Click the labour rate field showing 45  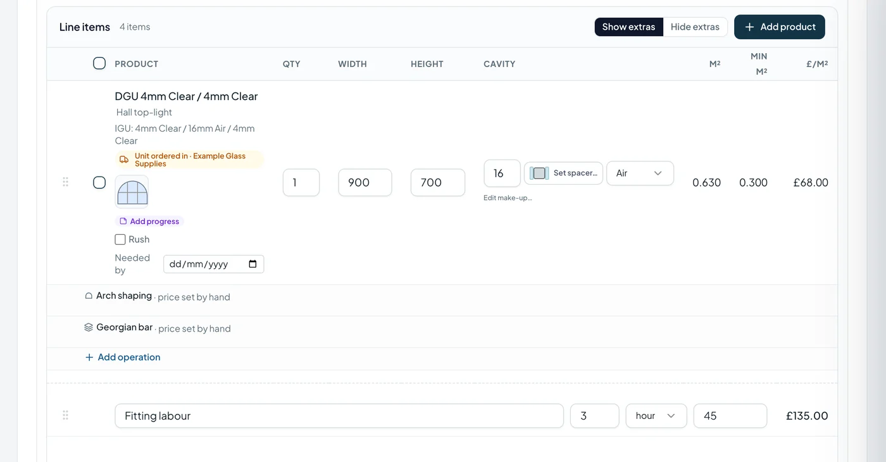(x=730, y=416)
